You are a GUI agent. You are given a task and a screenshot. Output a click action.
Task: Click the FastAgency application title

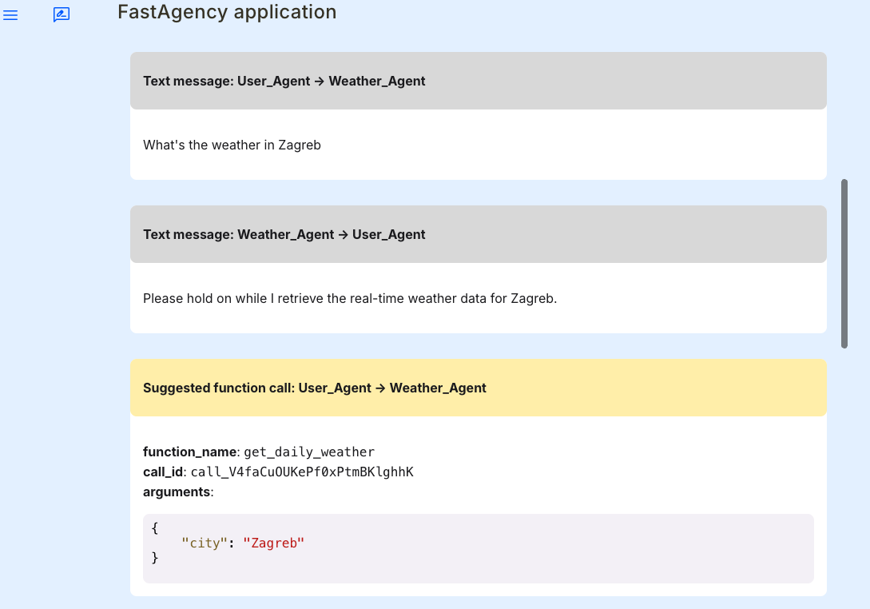pos(227,12)
